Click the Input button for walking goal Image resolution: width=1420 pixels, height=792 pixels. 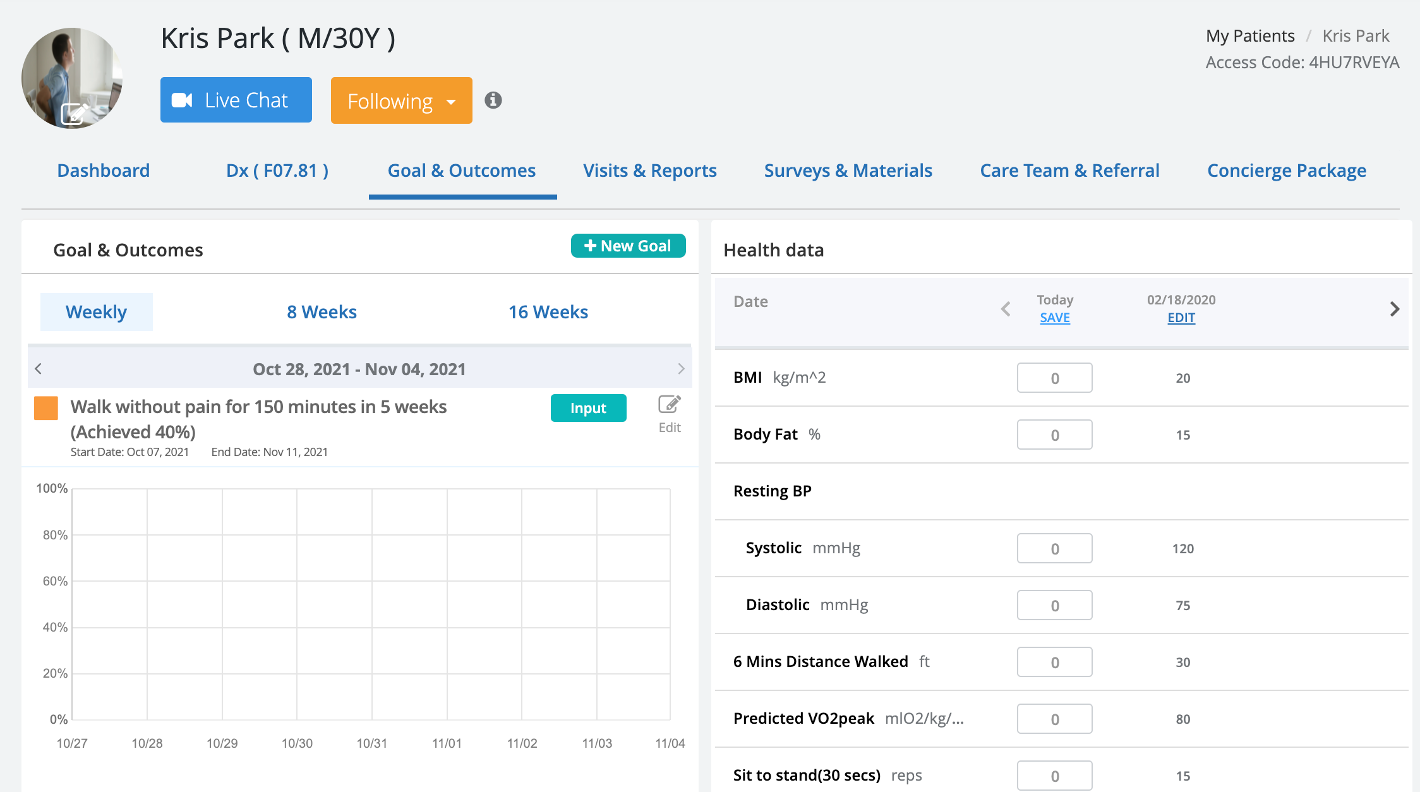coord(588,408)
